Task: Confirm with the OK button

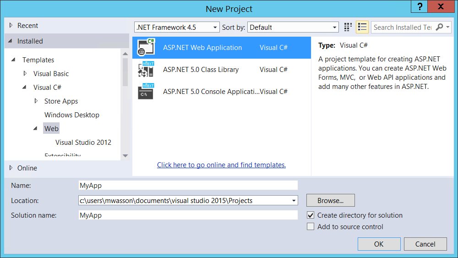Action: 379,244
